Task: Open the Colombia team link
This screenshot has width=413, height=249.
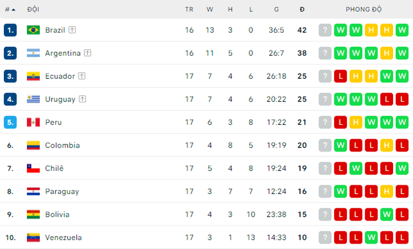Action: [x=62, y=145]
